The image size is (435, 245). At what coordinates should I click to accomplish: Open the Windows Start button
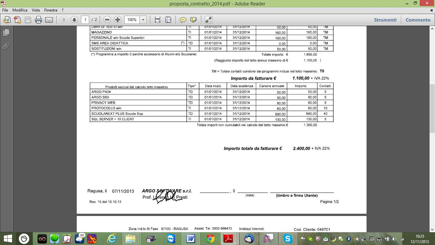click(x=8, y=239)
